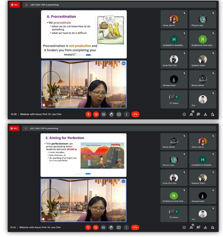Click present screen icon in top meeting

(x=119, y=114)
